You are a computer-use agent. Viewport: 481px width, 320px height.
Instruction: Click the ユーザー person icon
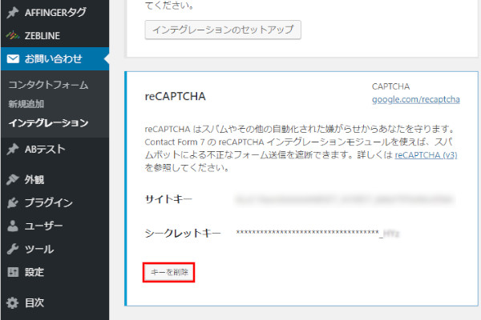pyautogui.click(x=13, y=226)
